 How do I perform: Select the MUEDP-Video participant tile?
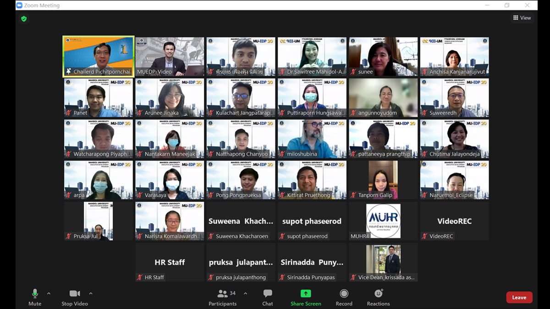click(x=170, y=57)
